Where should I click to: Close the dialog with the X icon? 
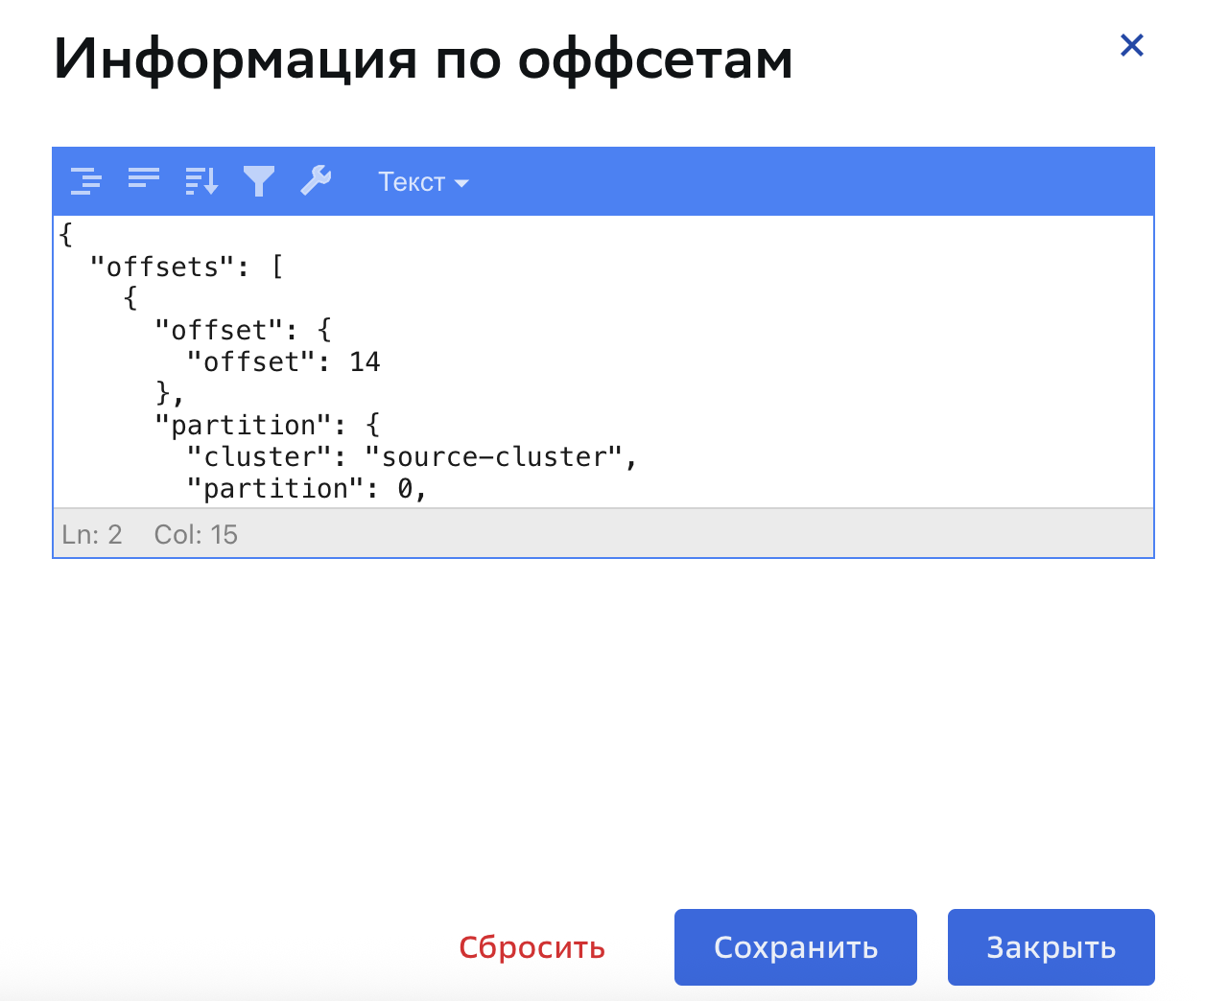[x=1132, y=45]
